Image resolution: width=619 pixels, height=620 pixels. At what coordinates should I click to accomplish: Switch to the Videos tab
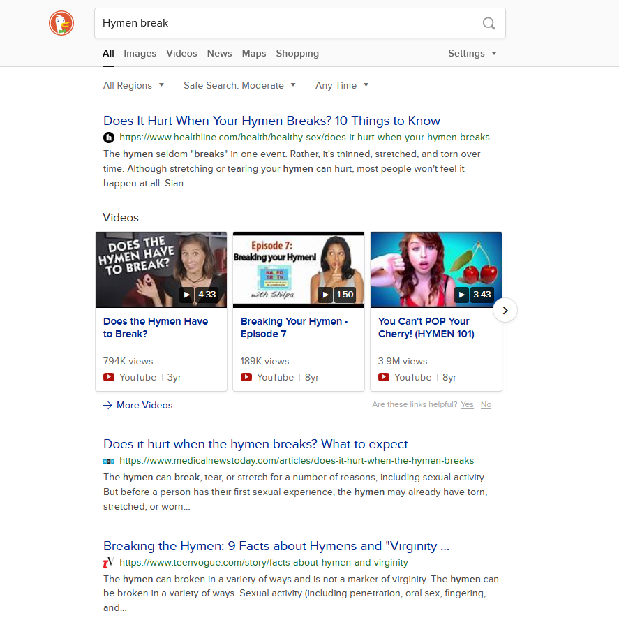point(181,53)
